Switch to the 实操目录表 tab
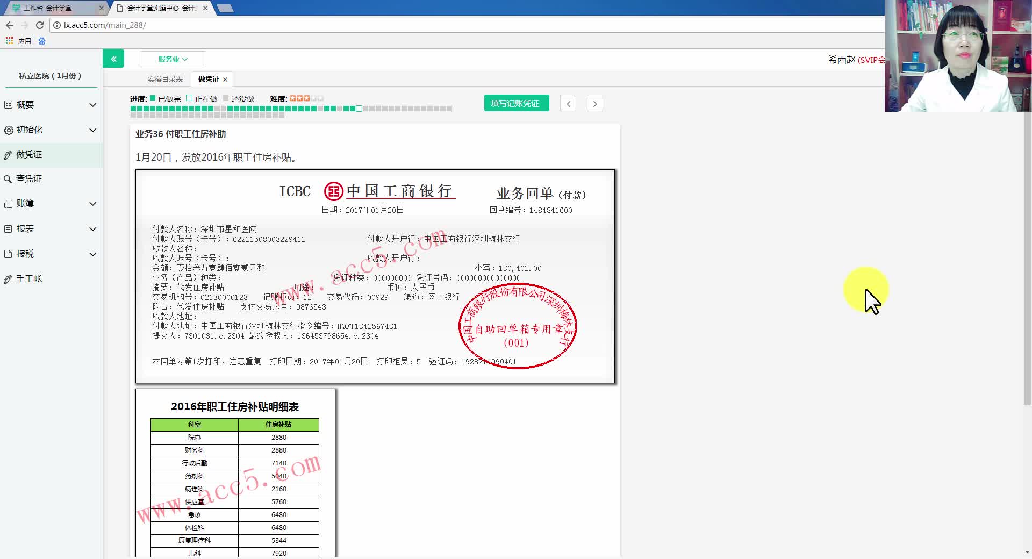1032x559 pixels. coord(165,79)
